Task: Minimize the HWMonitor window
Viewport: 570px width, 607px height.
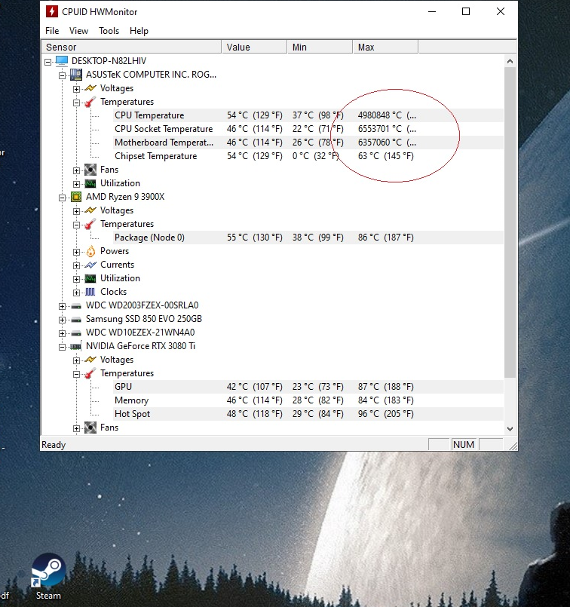Action: tap(432, 11)
